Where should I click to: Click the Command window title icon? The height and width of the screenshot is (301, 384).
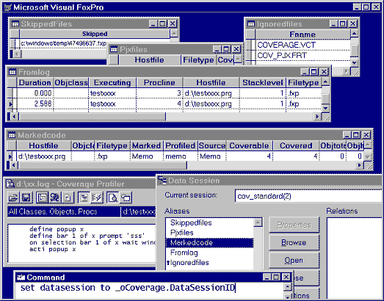point(21,278)
